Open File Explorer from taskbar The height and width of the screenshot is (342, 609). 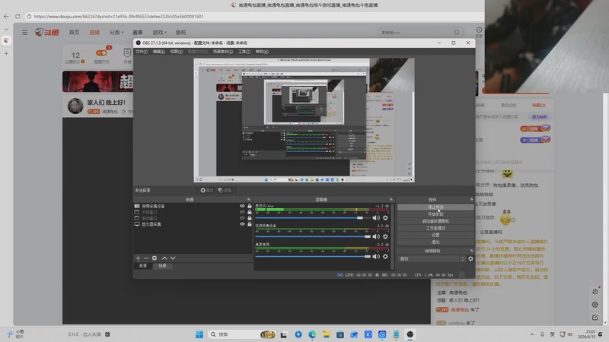327,334
